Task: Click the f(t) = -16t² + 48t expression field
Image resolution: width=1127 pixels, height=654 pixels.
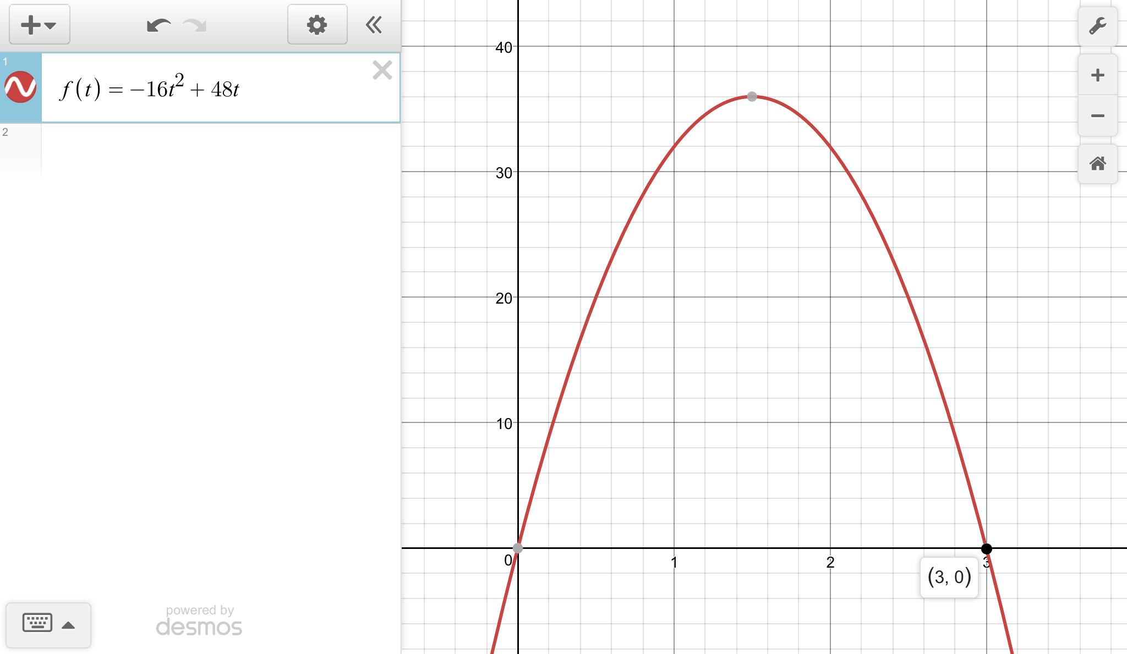Action: coord(220,89)
